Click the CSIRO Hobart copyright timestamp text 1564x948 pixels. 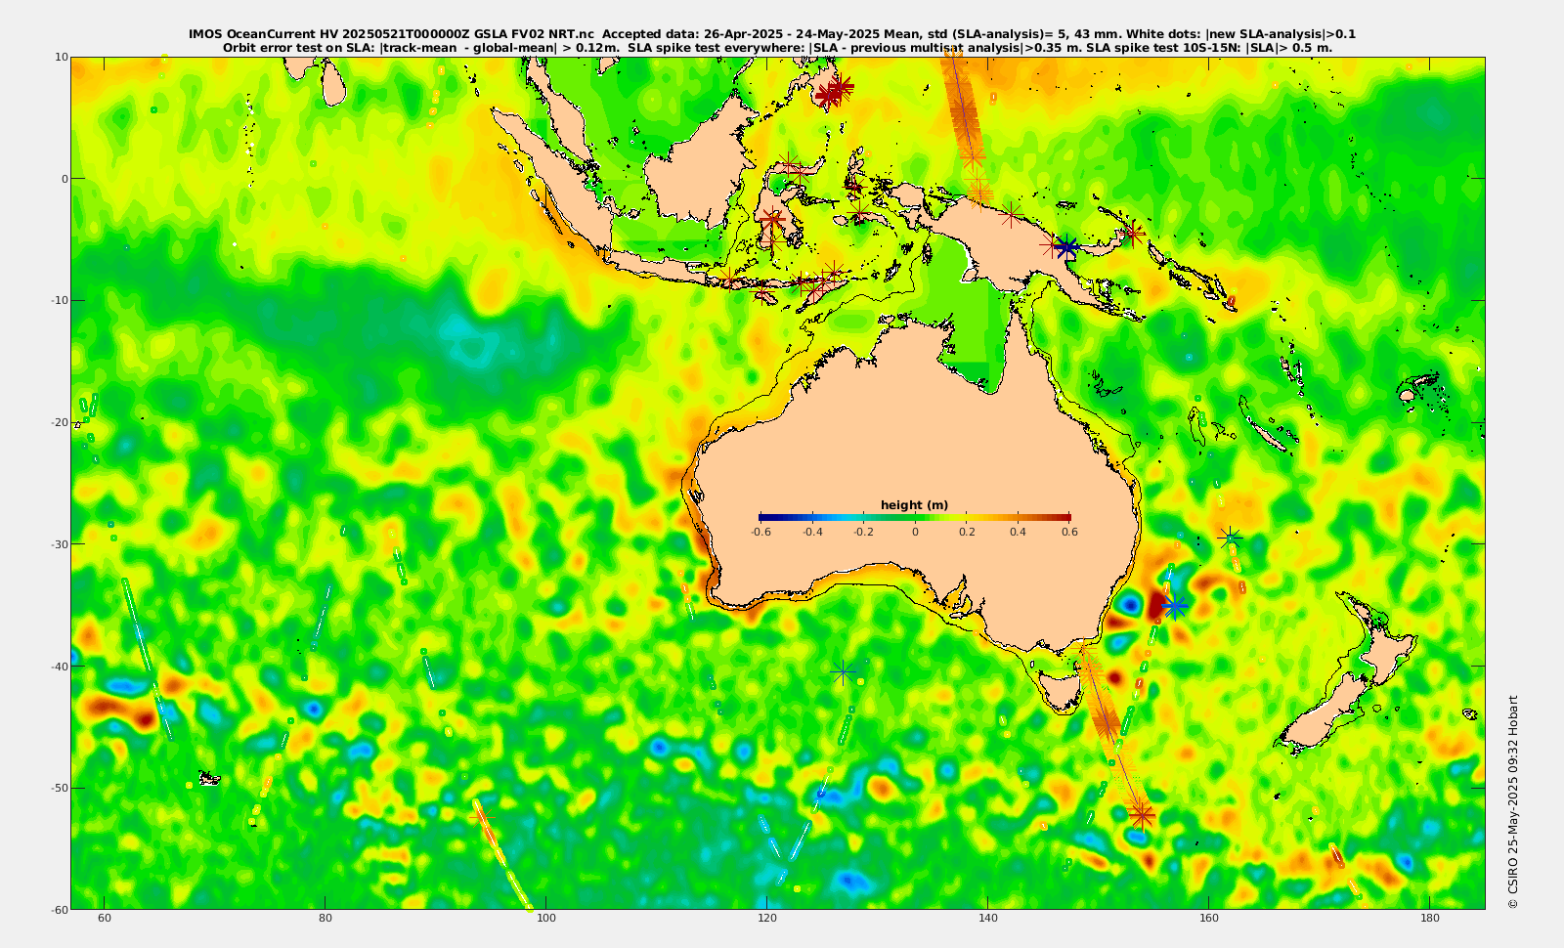pos(1513,801)
